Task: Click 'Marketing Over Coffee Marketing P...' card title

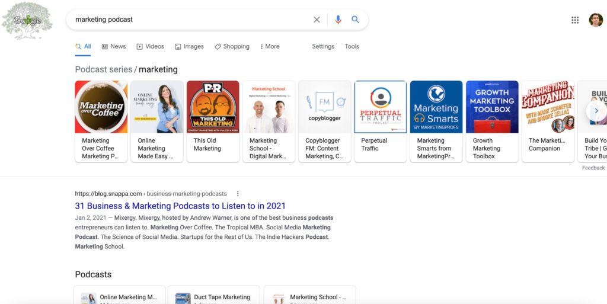Action: click(x=100, y=149)
